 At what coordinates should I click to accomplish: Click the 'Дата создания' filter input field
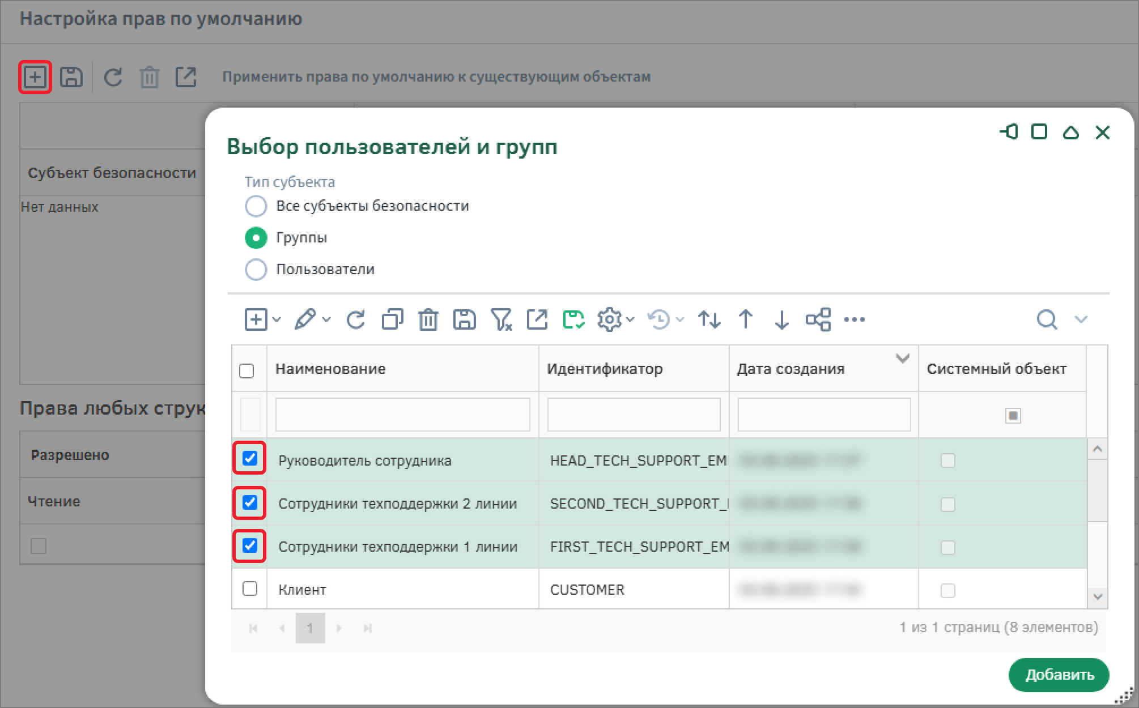pyautogui.click(x=824, y=415)
